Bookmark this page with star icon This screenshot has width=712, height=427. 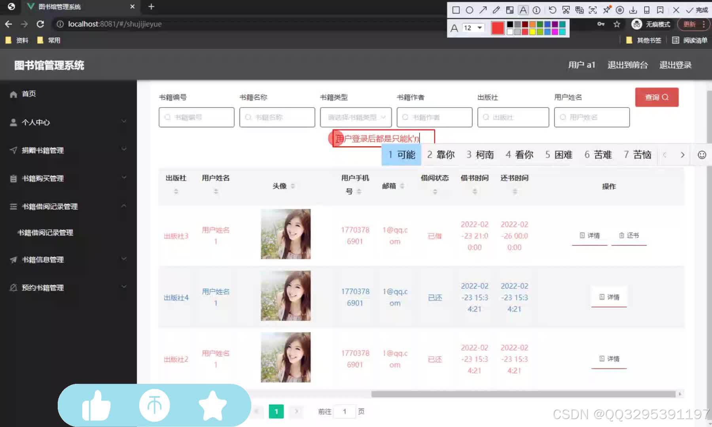pyautogui.click(x=617, y=25)
